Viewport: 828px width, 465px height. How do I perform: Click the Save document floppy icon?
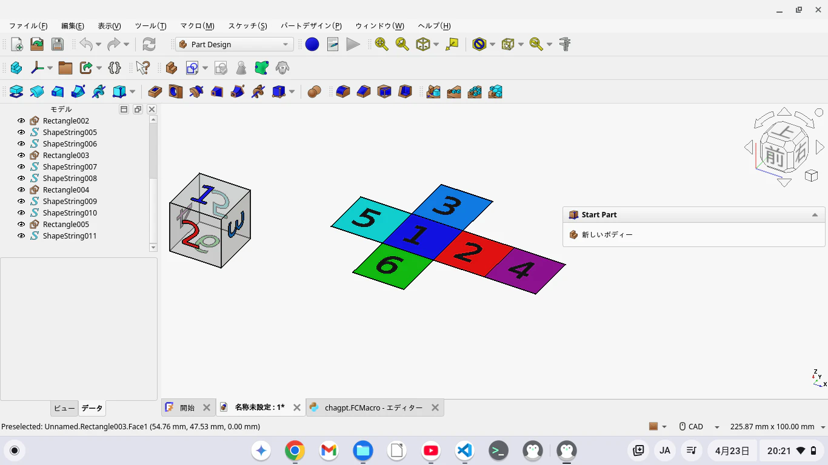point(58,44)
